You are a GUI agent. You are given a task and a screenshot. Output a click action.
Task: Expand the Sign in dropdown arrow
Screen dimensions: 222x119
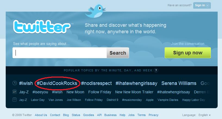click(207, 5)
